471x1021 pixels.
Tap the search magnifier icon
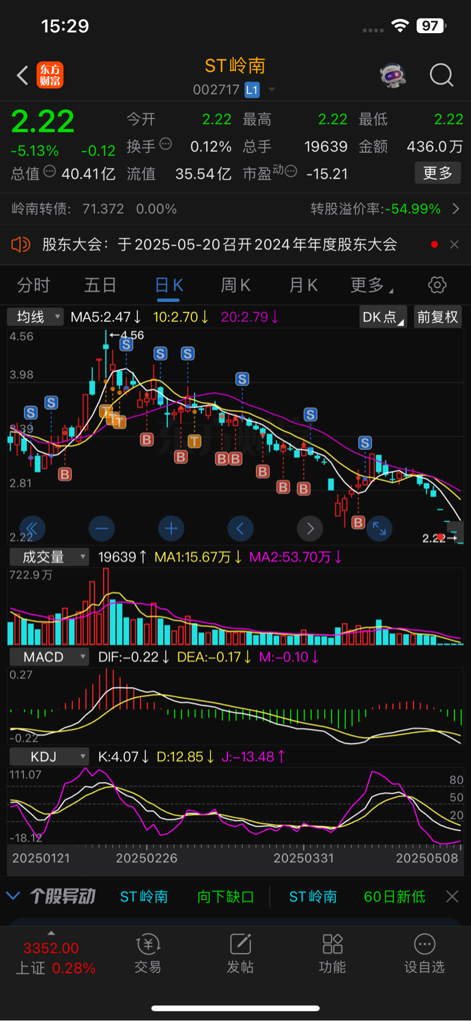coord(442,76)
